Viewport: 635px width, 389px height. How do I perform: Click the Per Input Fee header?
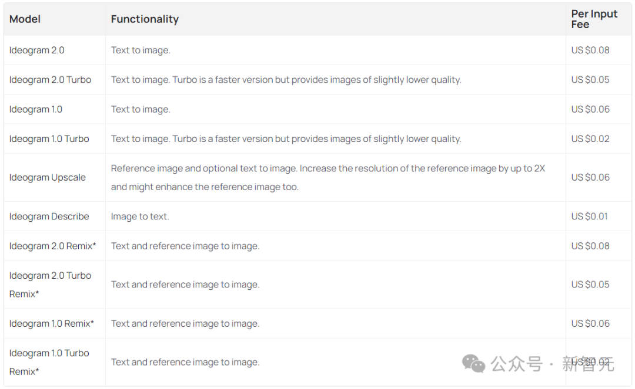tap(594, 19)
